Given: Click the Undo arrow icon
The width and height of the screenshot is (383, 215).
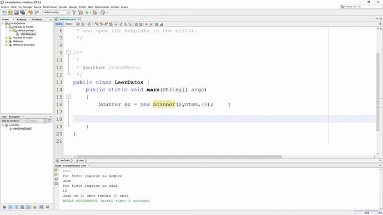Looking at the screenshot, I should click(31, 13).
